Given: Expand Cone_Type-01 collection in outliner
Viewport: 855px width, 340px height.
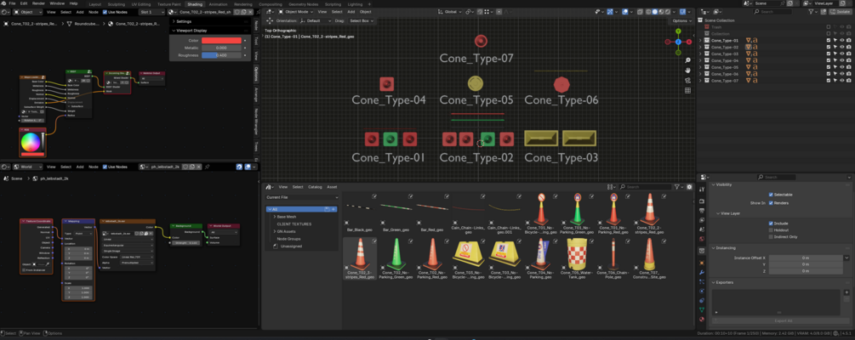Looking at the screenshot, I should pos(701,40).
